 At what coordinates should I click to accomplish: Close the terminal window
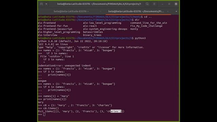click(x=176, y=4)
